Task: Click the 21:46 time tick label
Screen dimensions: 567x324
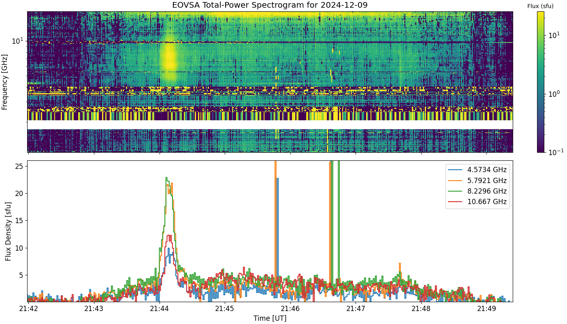Action: (290, 309)
